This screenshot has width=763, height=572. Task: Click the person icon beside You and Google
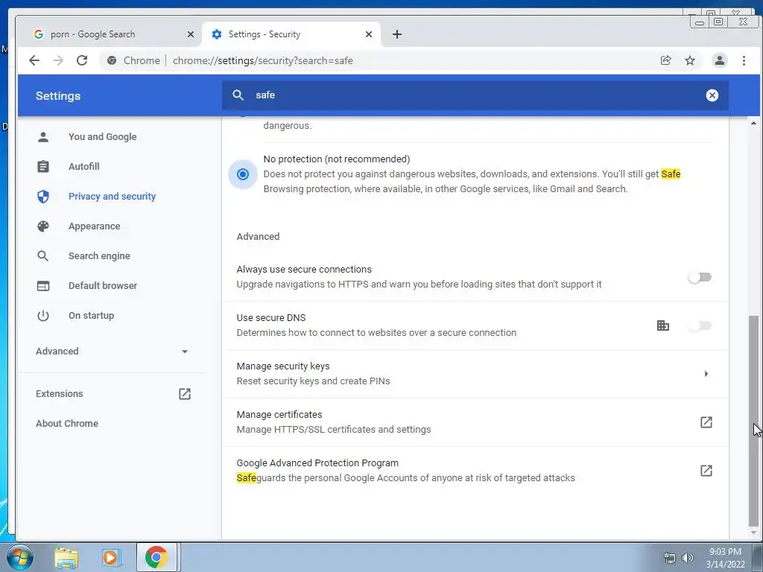coord(43,137)
